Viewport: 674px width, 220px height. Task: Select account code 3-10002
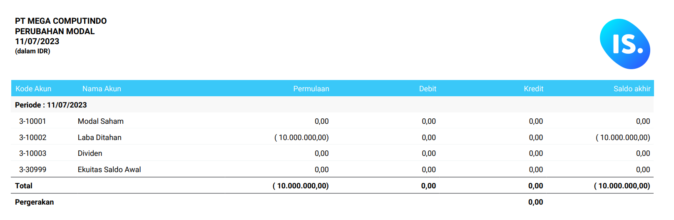32,137
